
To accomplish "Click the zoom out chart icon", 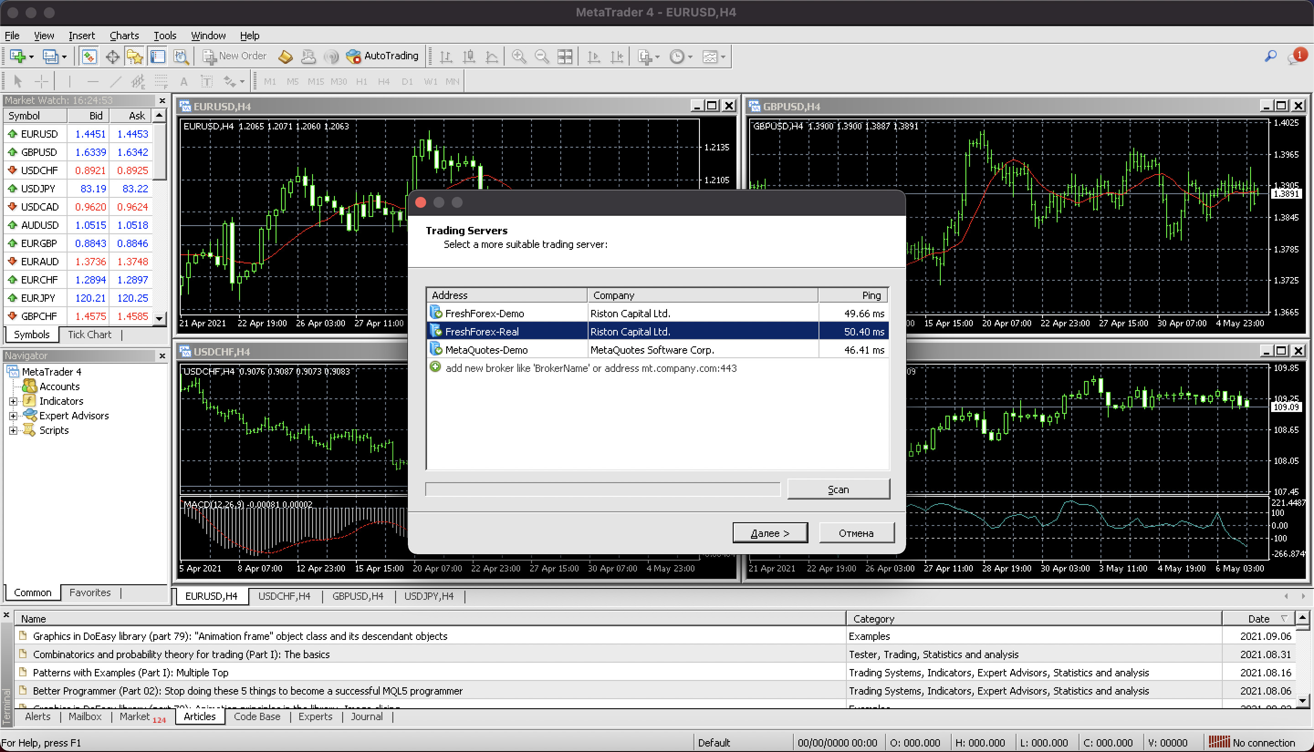I will pos(540,56).
